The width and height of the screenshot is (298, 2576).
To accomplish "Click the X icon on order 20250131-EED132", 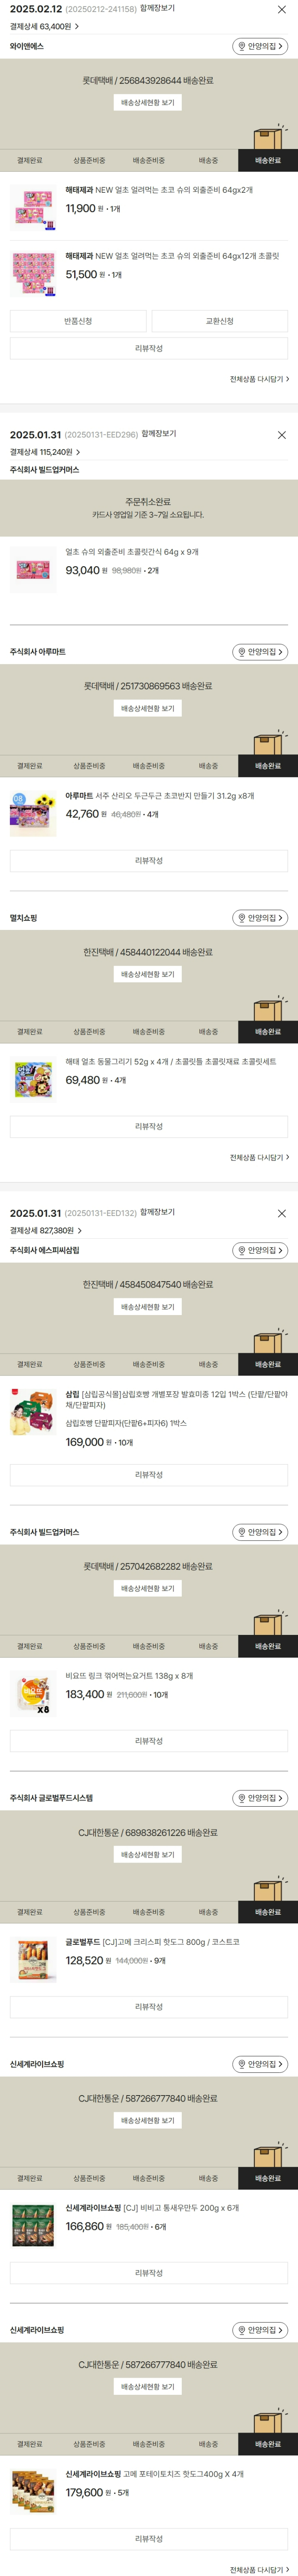I will pos(281,1213).
